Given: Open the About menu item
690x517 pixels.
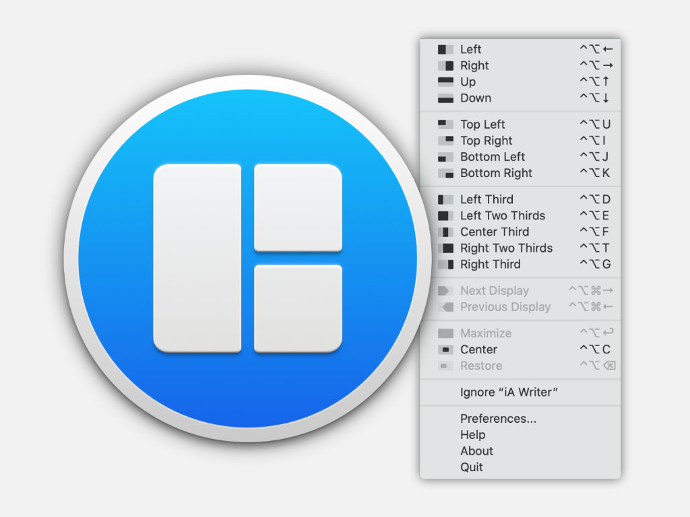Looking at the screenshot, I should (520, 451).
